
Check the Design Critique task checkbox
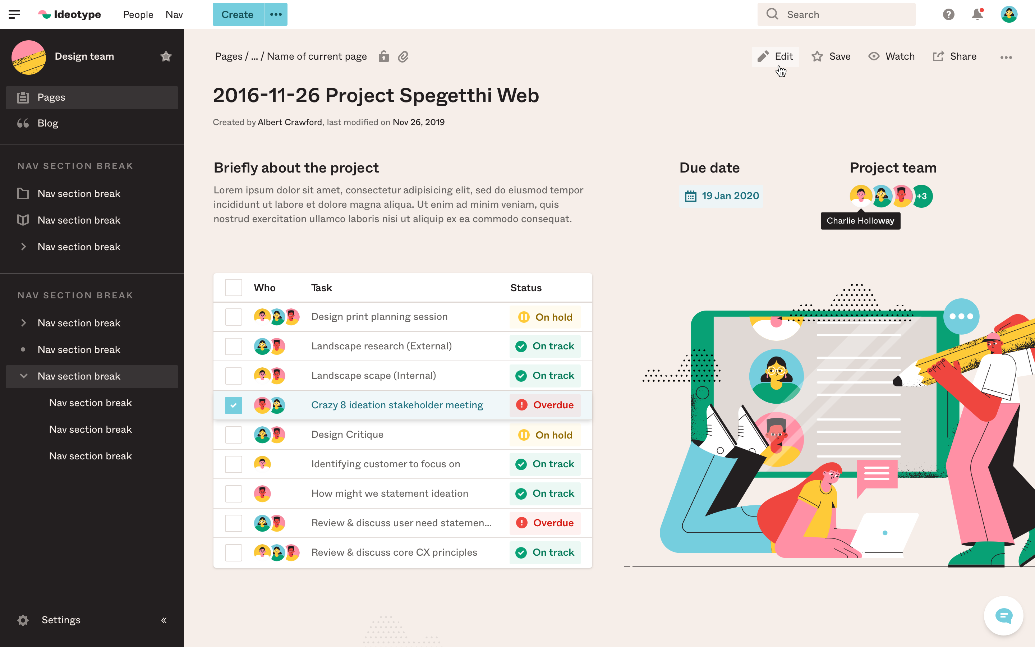[x=234, y=434]
